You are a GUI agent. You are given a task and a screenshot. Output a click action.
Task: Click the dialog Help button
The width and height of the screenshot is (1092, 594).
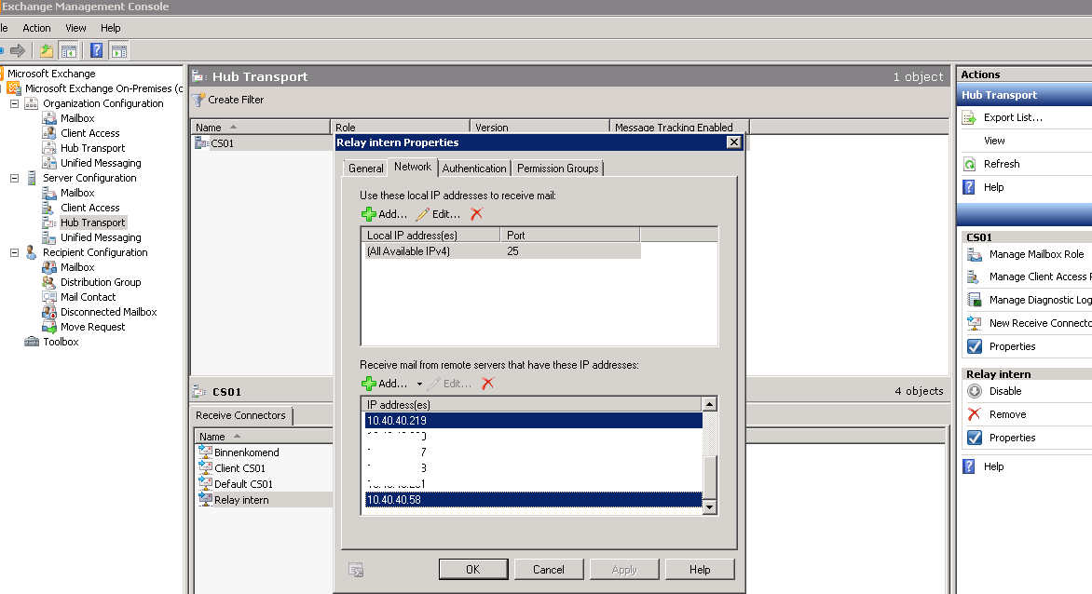click(699, 570)
